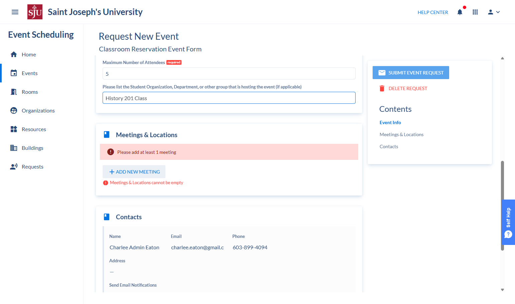Click scrollbar down arrow
The image size is (515, 304).
[502, 290]
